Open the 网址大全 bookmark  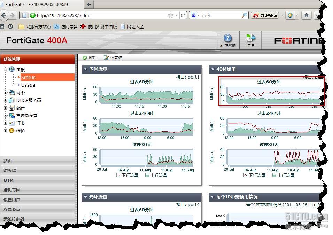click(132, 26)
